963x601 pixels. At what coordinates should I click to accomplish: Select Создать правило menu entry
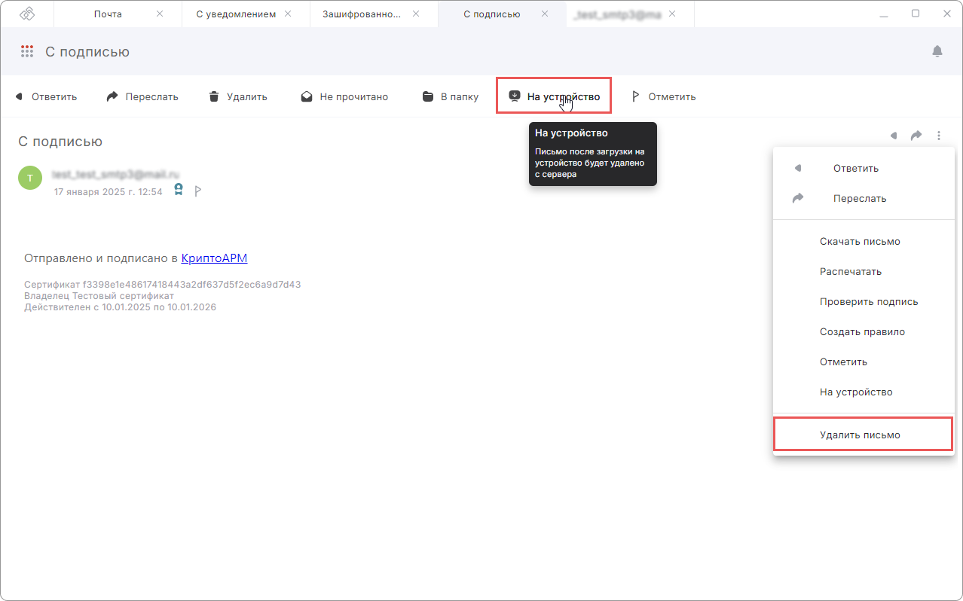click(x=864, y=332)
